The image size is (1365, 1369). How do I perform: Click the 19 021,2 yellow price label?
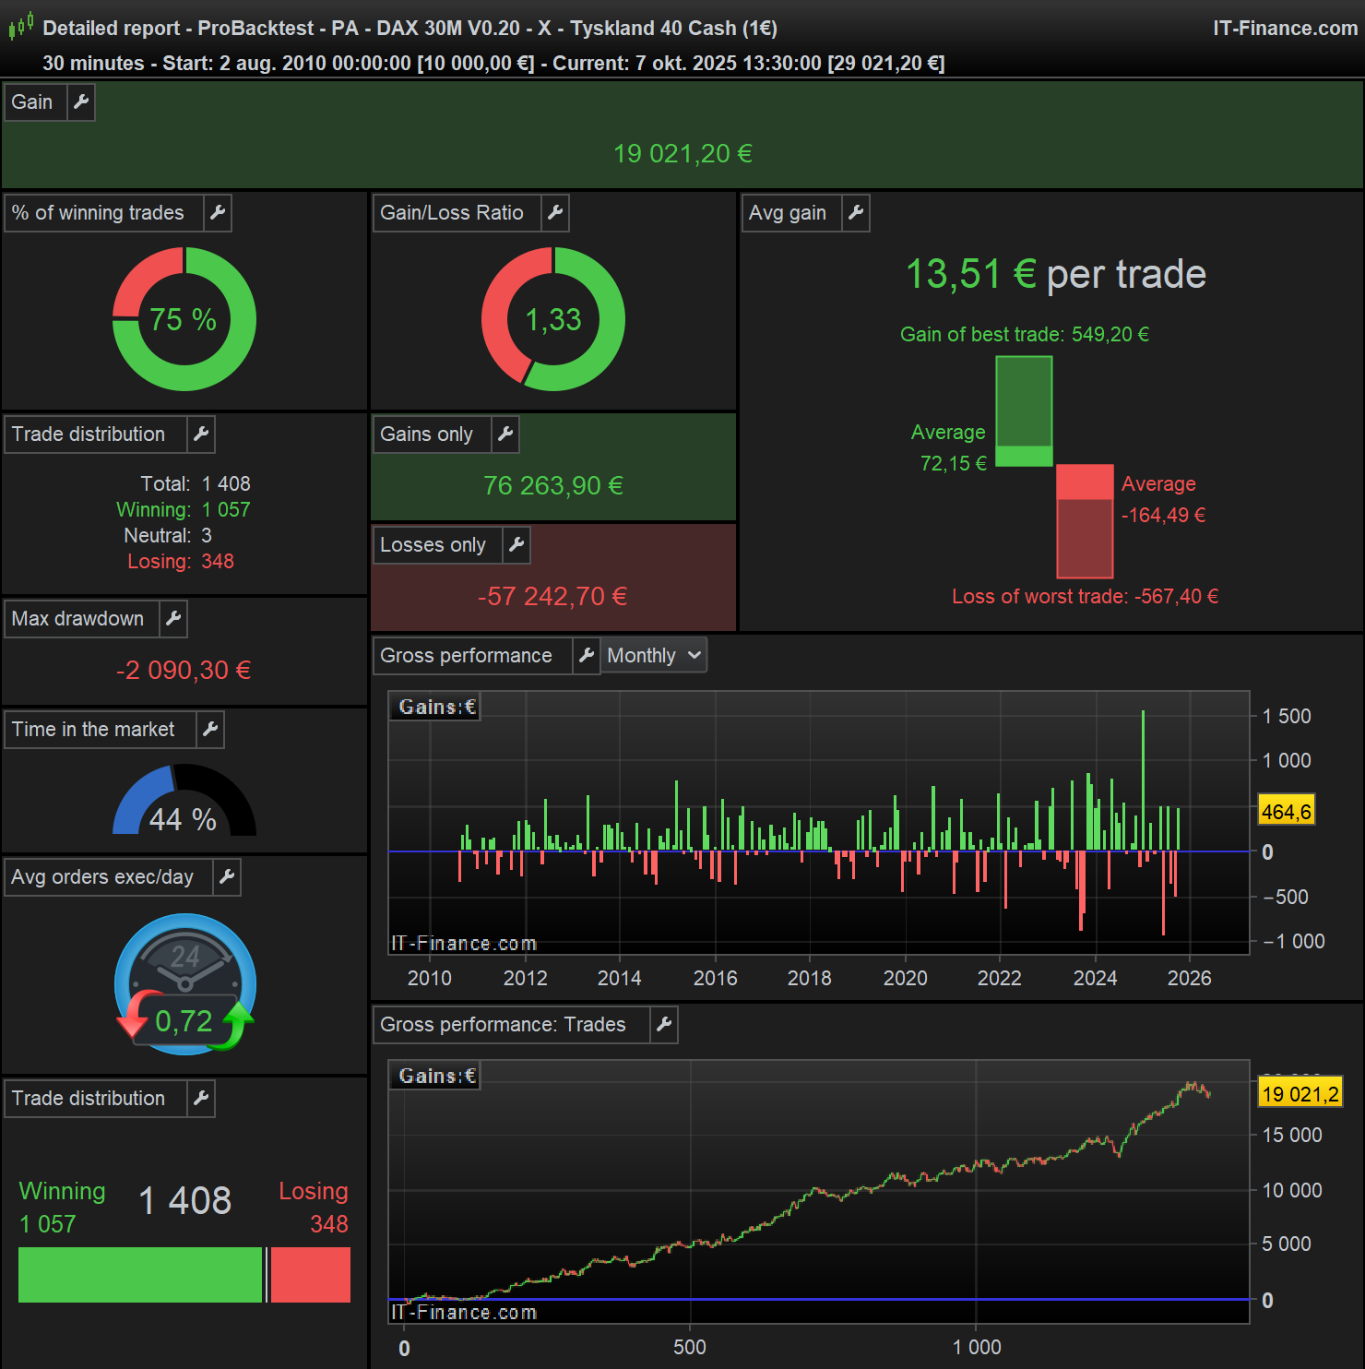pos(1300,1094)
